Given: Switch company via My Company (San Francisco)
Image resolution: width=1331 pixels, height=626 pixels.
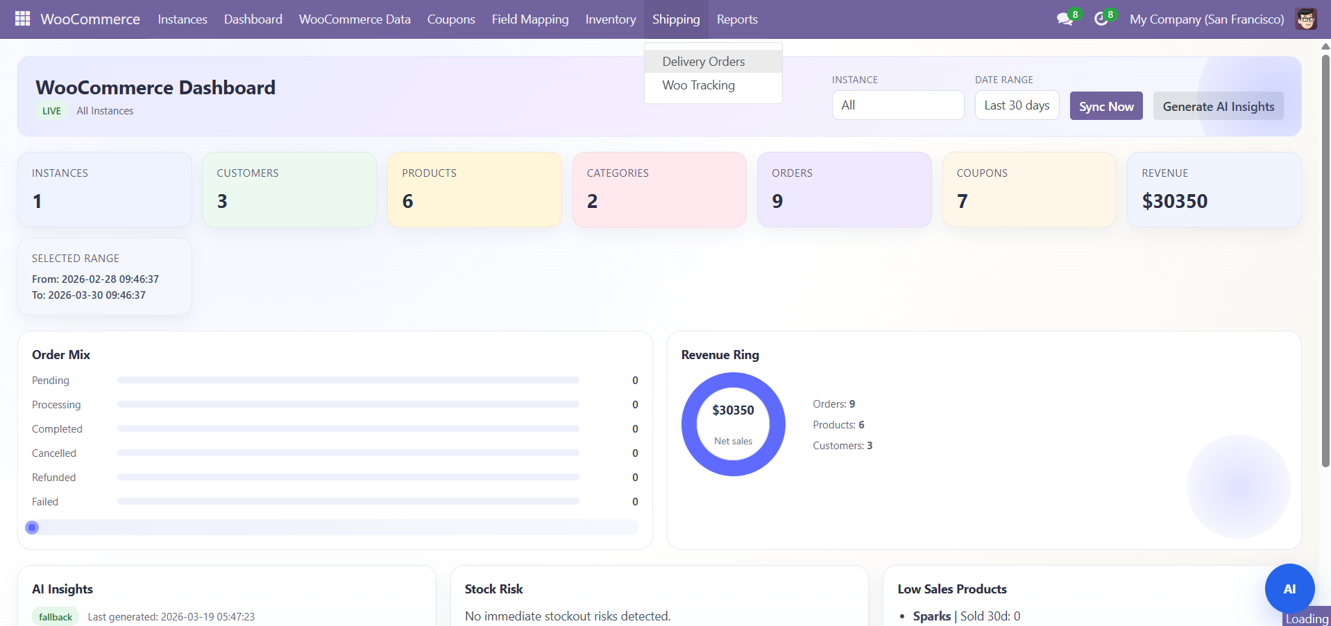Looking at the screenshot, I should tap(1206, 19).
